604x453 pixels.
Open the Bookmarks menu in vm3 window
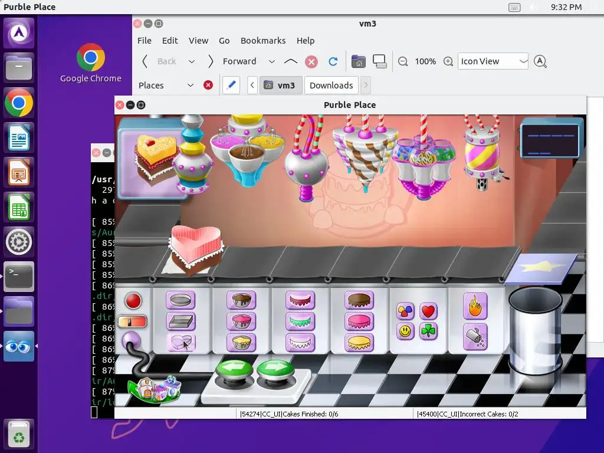tap(263, 41)
